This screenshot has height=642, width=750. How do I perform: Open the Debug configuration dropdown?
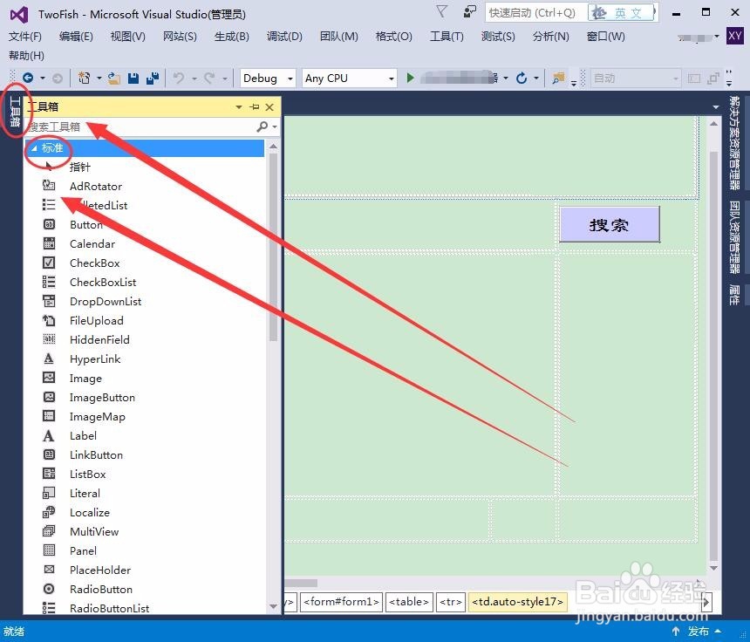click(290, 79)
